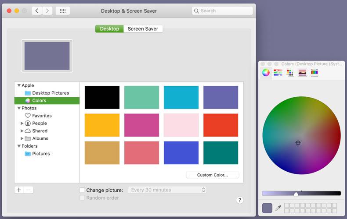
Task: Toggle the Random order checkbox
Action: tap(82, 198)
